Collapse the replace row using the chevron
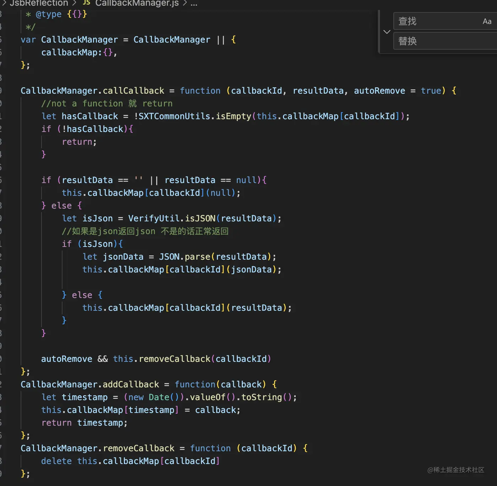 coord(386,32)
